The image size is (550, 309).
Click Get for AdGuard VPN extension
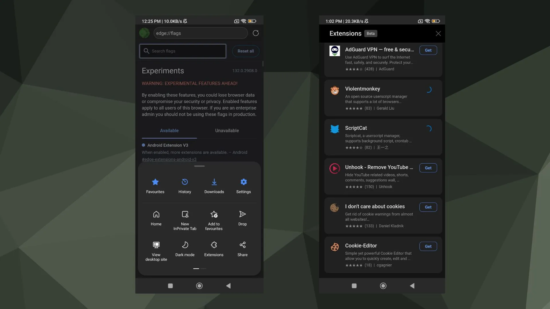pyautogui.click(x=428, y=50)
